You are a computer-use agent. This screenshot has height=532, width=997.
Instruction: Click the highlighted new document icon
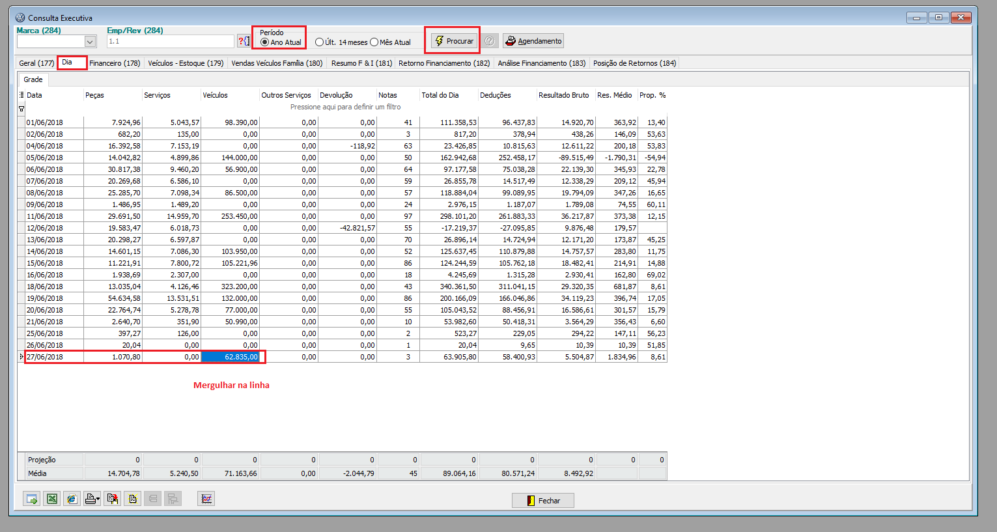(x=132, y=499)
